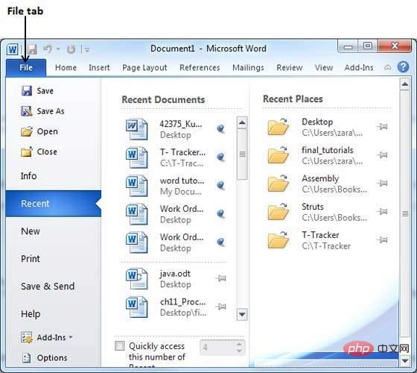Minimize the ribbon with the caret icon
The height and width of the screenshot is (373, 417).
tap(388, 67)
